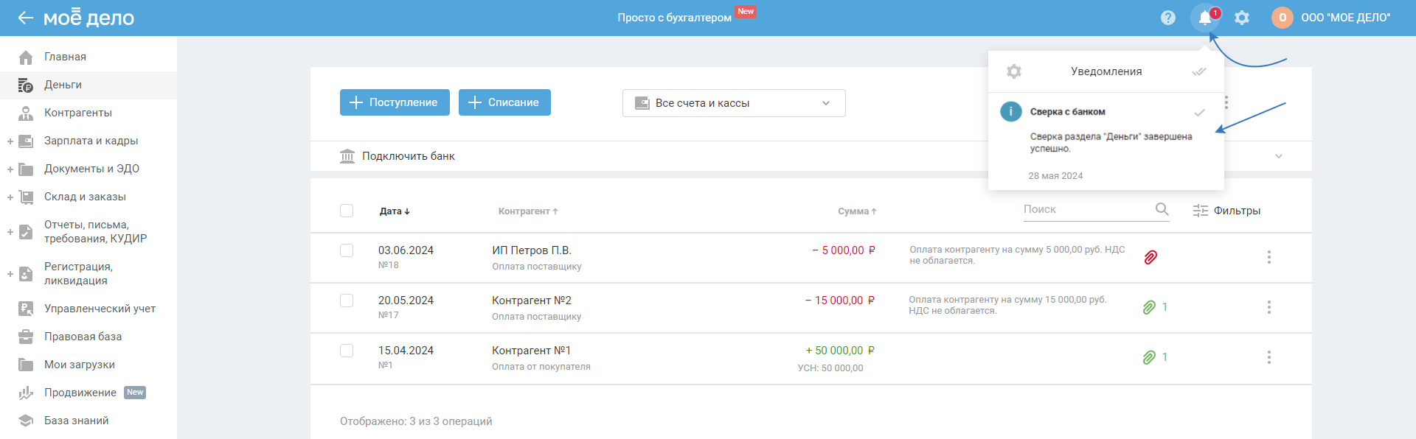The width and height of the screenshot is (1416, 439).
Task: Open the Фильтры filter icon
Action: [x=1201, y=211]
